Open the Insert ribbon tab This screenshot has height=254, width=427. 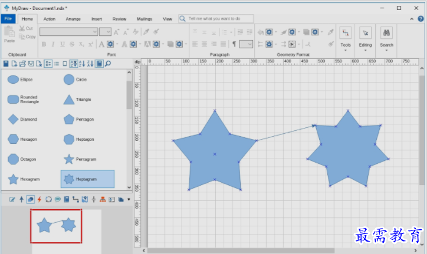point(97,19)
